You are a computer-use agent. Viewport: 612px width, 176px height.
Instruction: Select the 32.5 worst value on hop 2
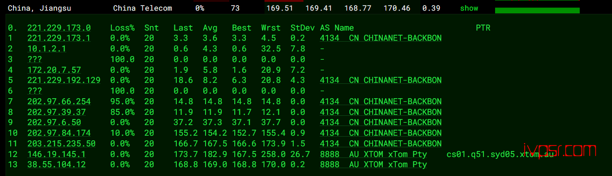(x=271, y=49)
